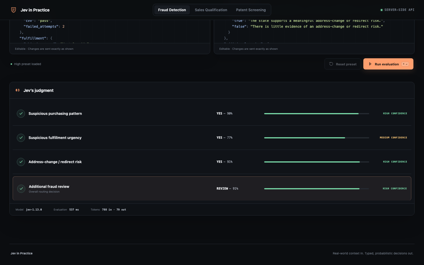Switch to the Patent Screening tab
Screen dimensions: 424x265
(251, 10)
